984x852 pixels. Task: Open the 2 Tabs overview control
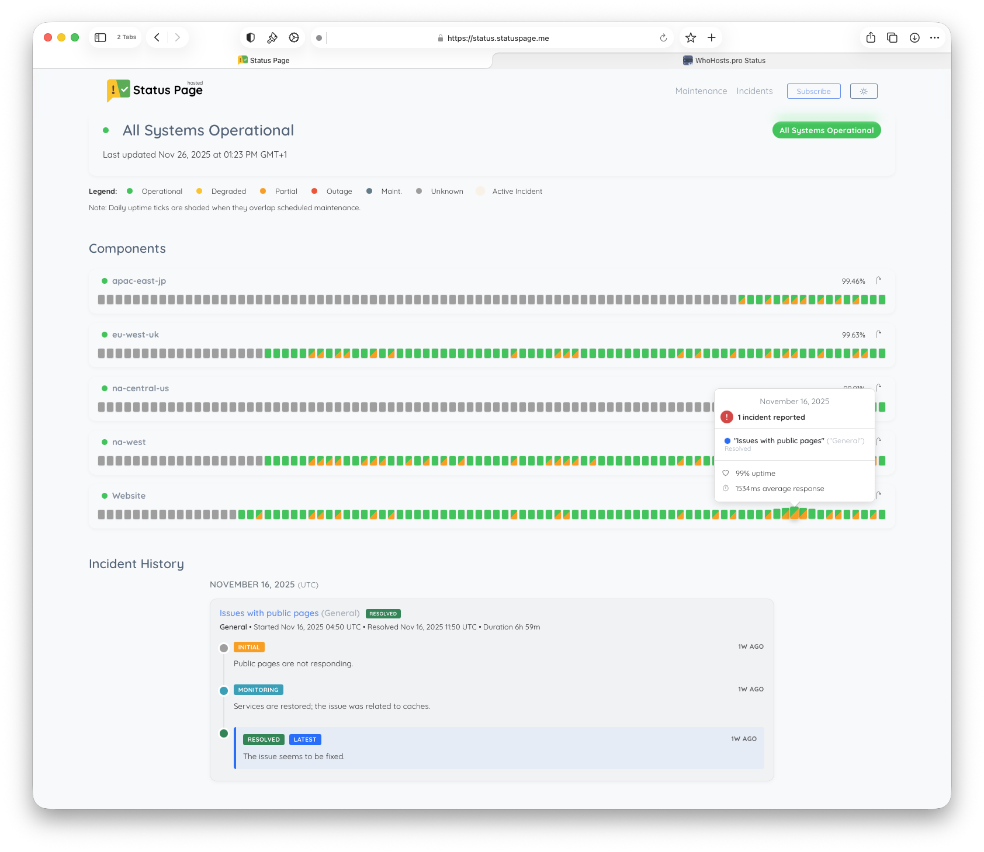click(x=126, y=37)
